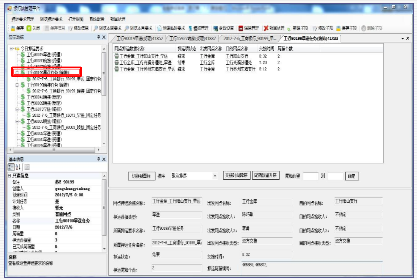Select tree item 工行90020晚接 (受理)

click(44, 61)
